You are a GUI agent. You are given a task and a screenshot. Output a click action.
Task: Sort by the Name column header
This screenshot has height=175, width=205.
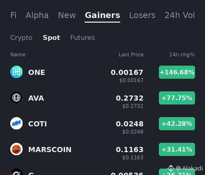point(18,55)
